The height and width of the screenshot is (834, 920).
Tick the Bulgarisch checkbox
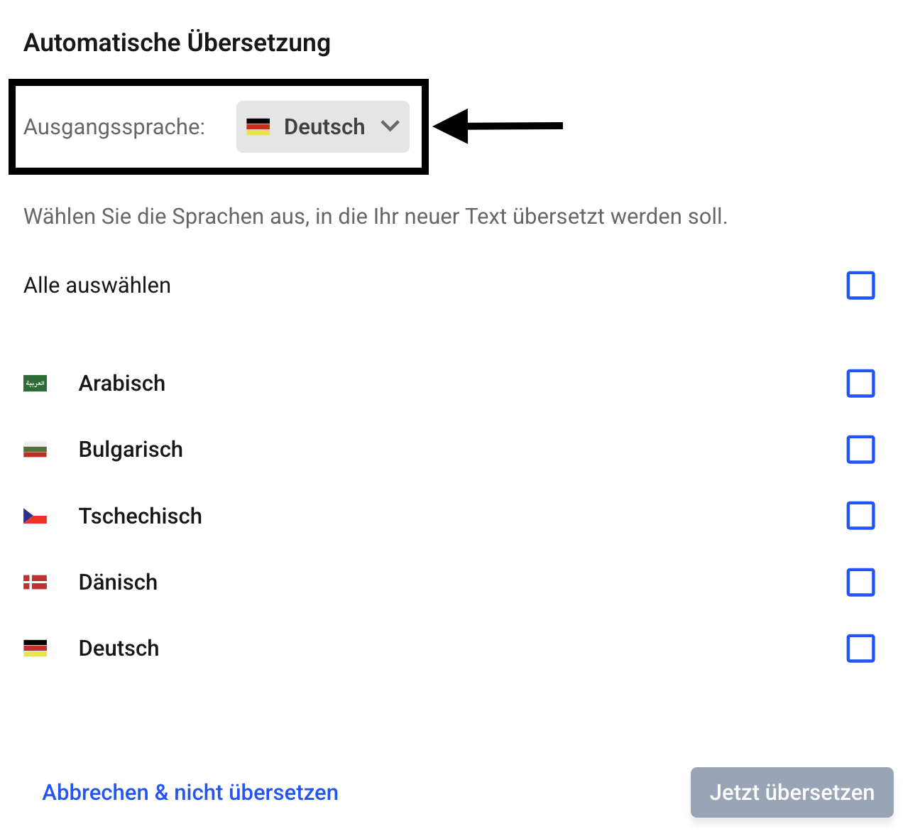[x=860, y=450]
